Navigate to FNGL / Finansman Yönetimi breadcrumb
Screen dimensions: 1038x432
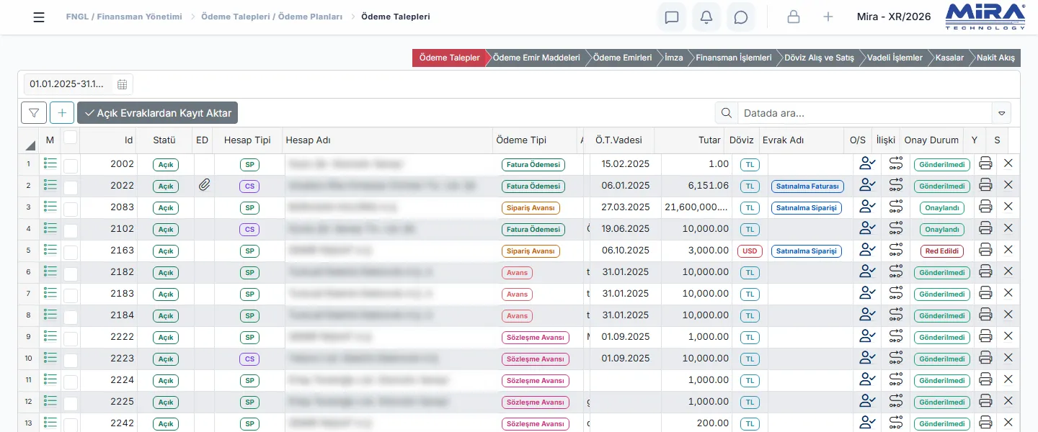pos(124,17)
